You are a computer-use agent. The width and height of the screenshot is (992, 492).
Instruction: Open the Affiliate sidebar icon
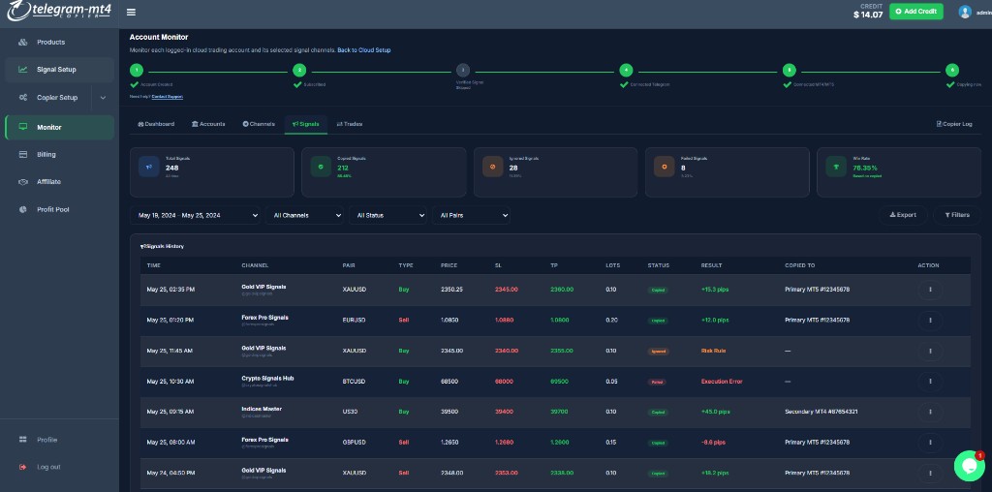pos(23,182)
